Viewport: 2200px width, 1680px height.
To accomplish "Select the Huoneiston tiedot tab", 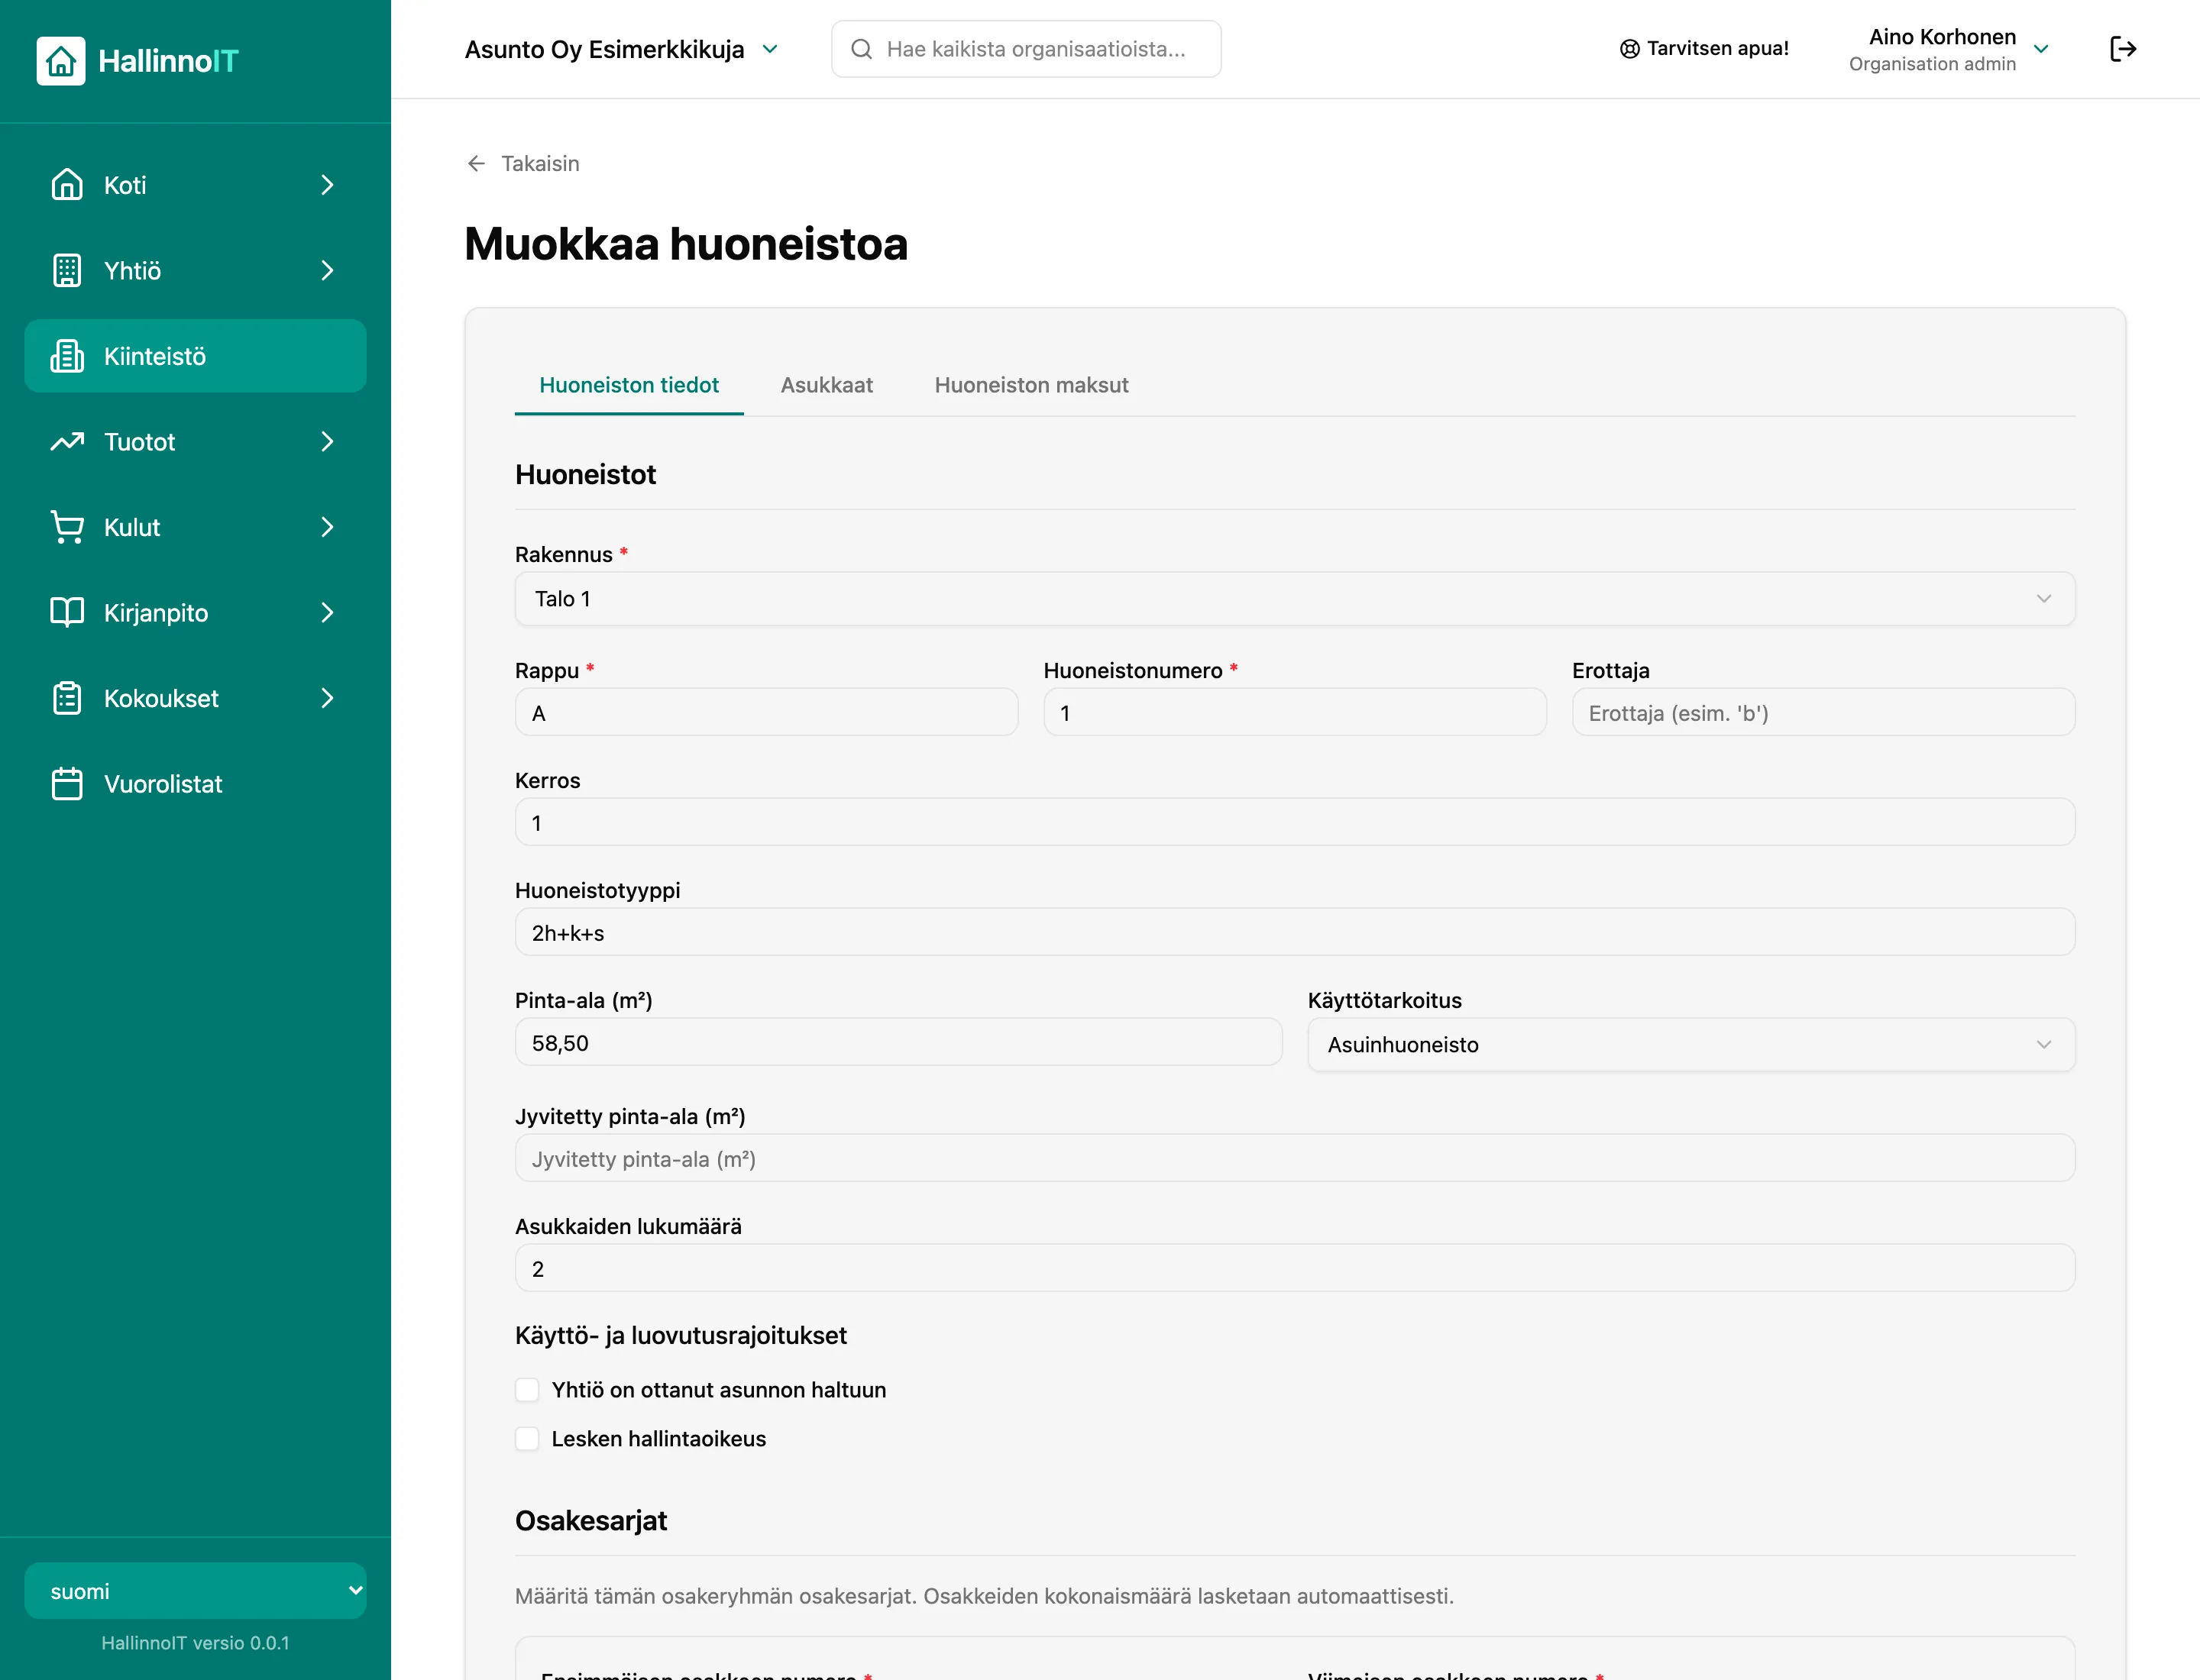I will 628,385.
